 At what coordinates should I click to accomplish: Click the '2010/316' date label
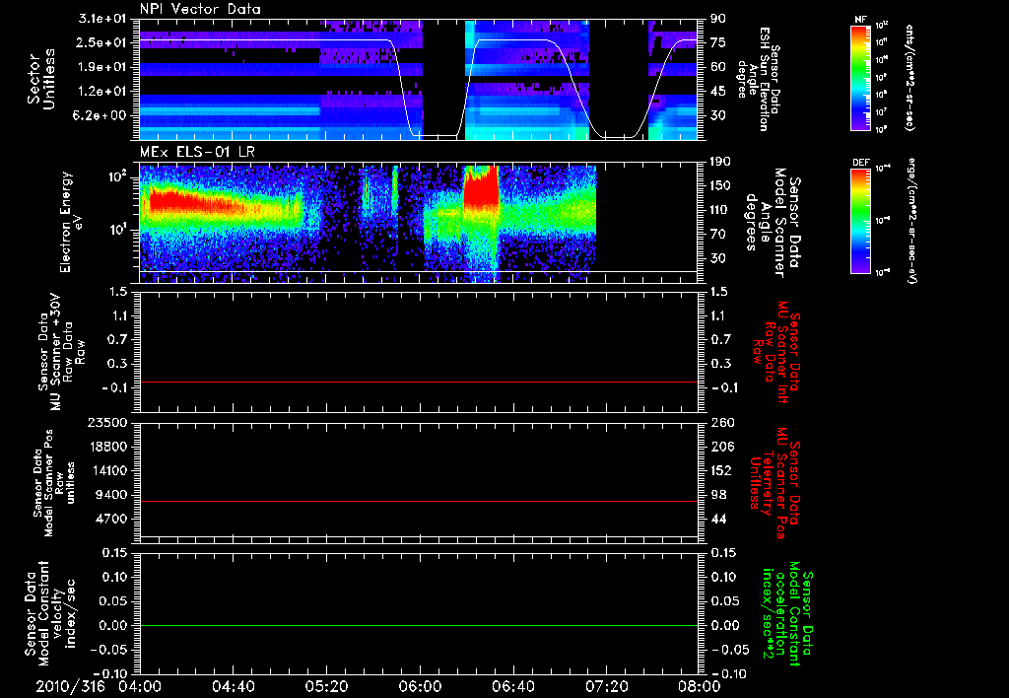tap(70, 686)
